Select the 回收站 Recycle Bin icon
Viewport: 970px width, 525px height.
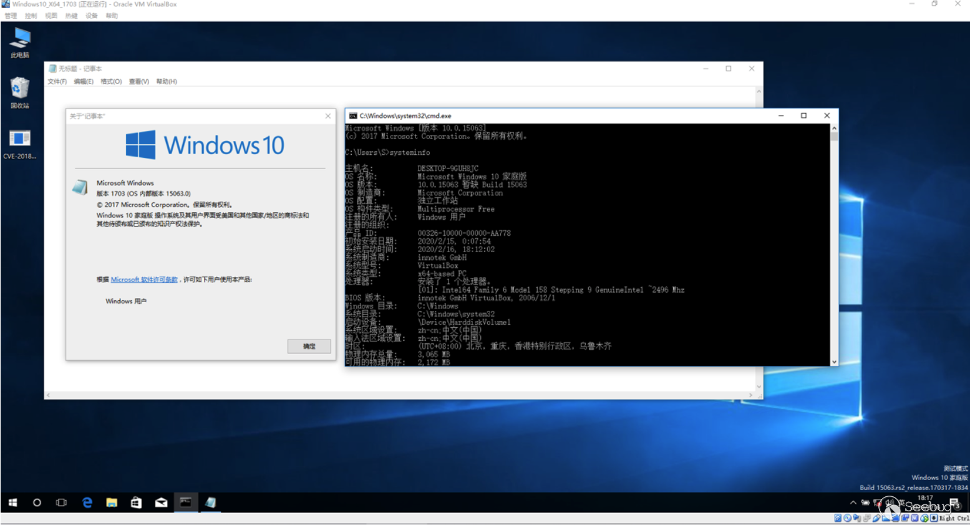point(20,89)
